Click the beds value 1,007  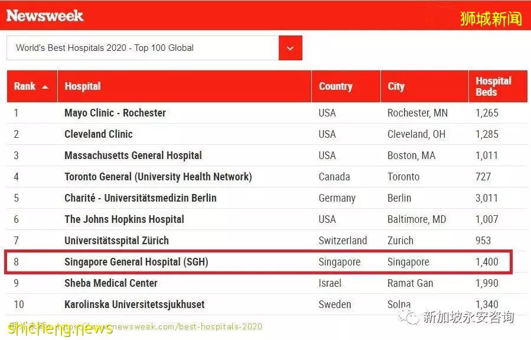(487, 219)
